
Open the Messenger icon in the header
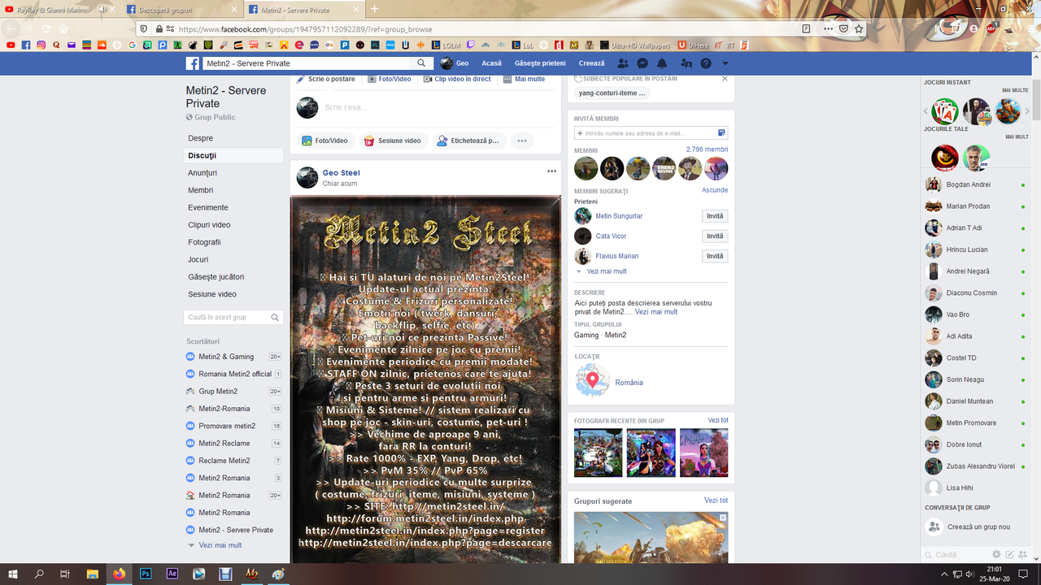click(x=642, y=63)
